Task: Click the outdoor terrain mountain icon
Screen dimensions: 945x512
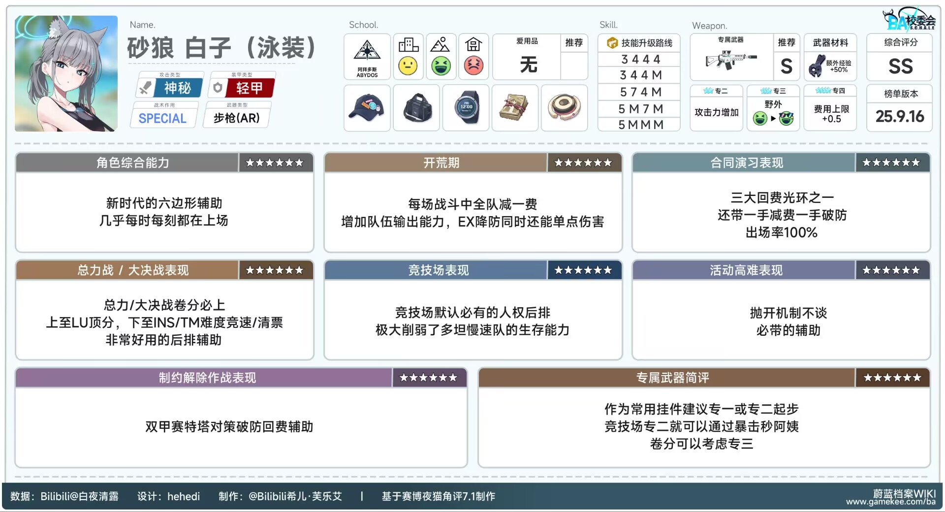Action: (x=441, y=45)
